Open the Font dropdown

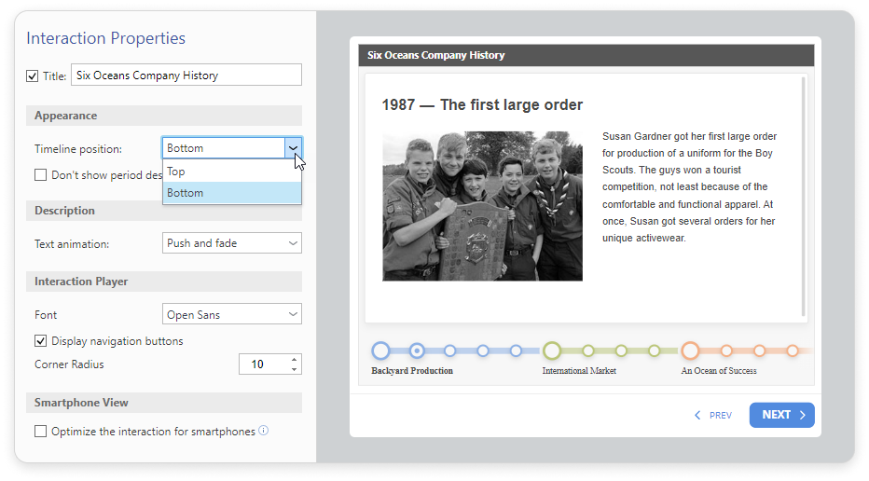pos(232,315)
